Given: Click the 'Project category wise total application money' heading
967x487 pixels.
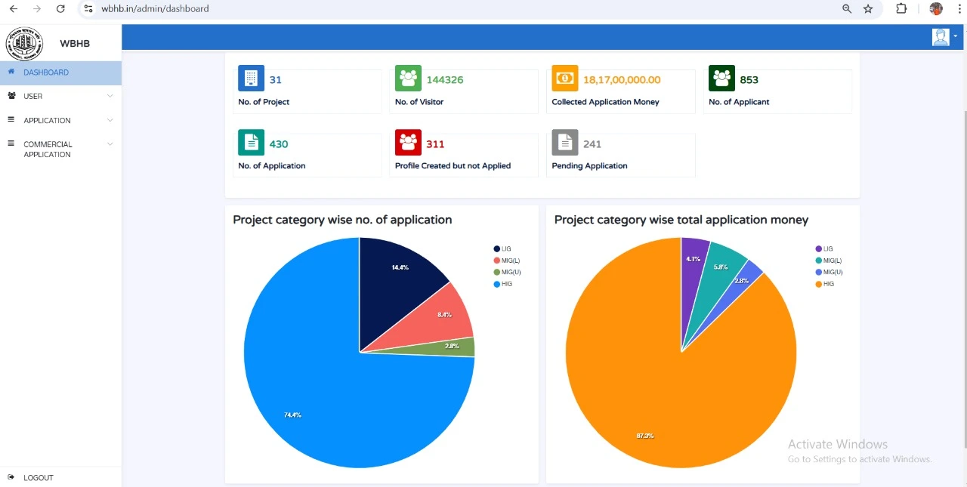Looking at the screenshot, I should [681, 220].
